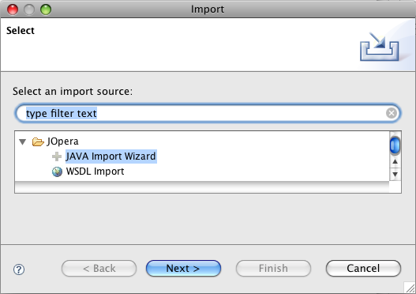Select the WSDL Import entry
The width and height of the screenshot is (416, 294).
(95, 171)
